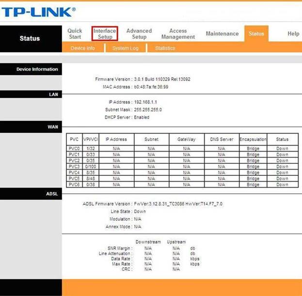The image size is (302, 296).
Task: Switch to the Maintenance tab
Action: [x=223, y=33]
